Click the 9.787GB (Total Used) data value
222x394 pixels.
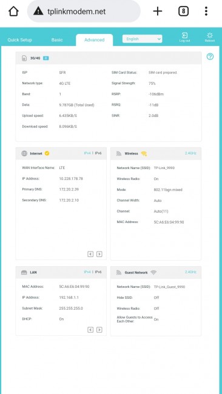(x=76, y=105)
